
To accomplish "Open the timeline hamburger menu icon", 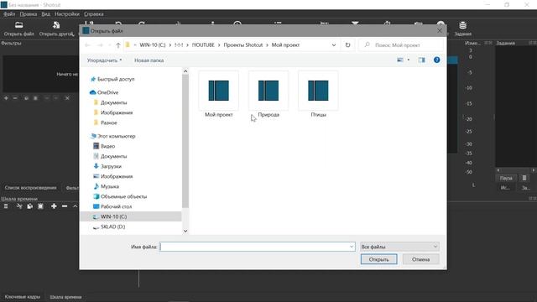I will [x=6, y=206].
